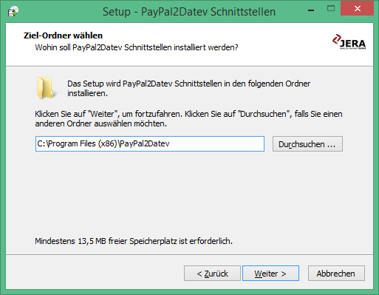Click empty area below the path field
Viewport: 379px width, 295px height.
point(188,192)
